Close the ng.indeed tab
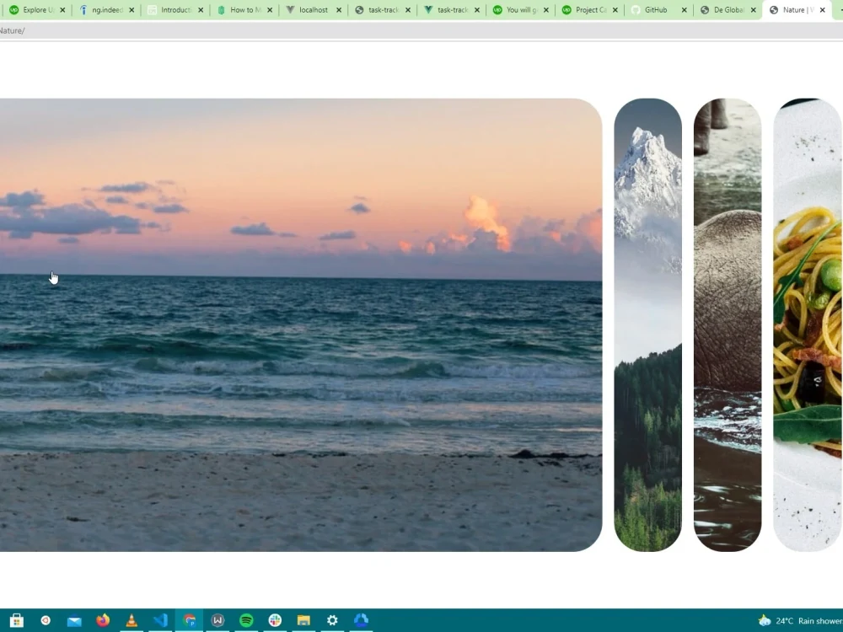The height and width of the screenshot is (632, 843). (132, 9)
